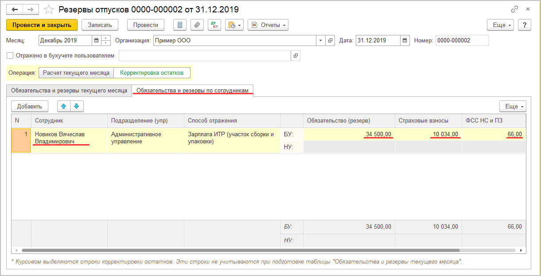
Task: Open the Организация dropdown list
Action: tap(320, 40)
